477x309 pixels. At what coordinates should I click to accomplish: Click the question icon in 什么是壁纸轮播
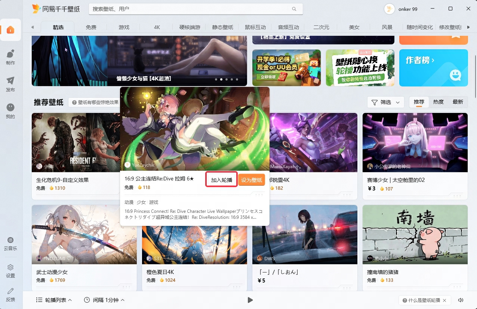pos(405,300)
